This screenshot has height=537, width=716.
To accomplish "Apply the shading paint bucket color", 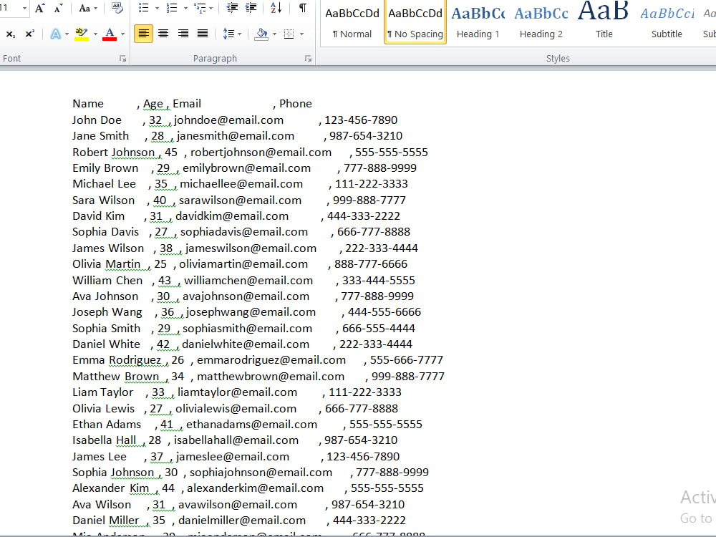I will click(x=261, y=34).
